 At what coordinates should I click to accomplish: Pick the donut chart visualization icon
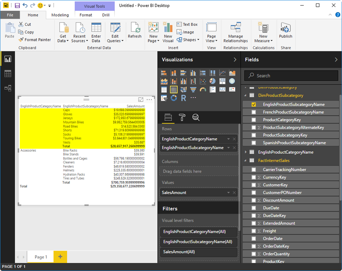174,98
